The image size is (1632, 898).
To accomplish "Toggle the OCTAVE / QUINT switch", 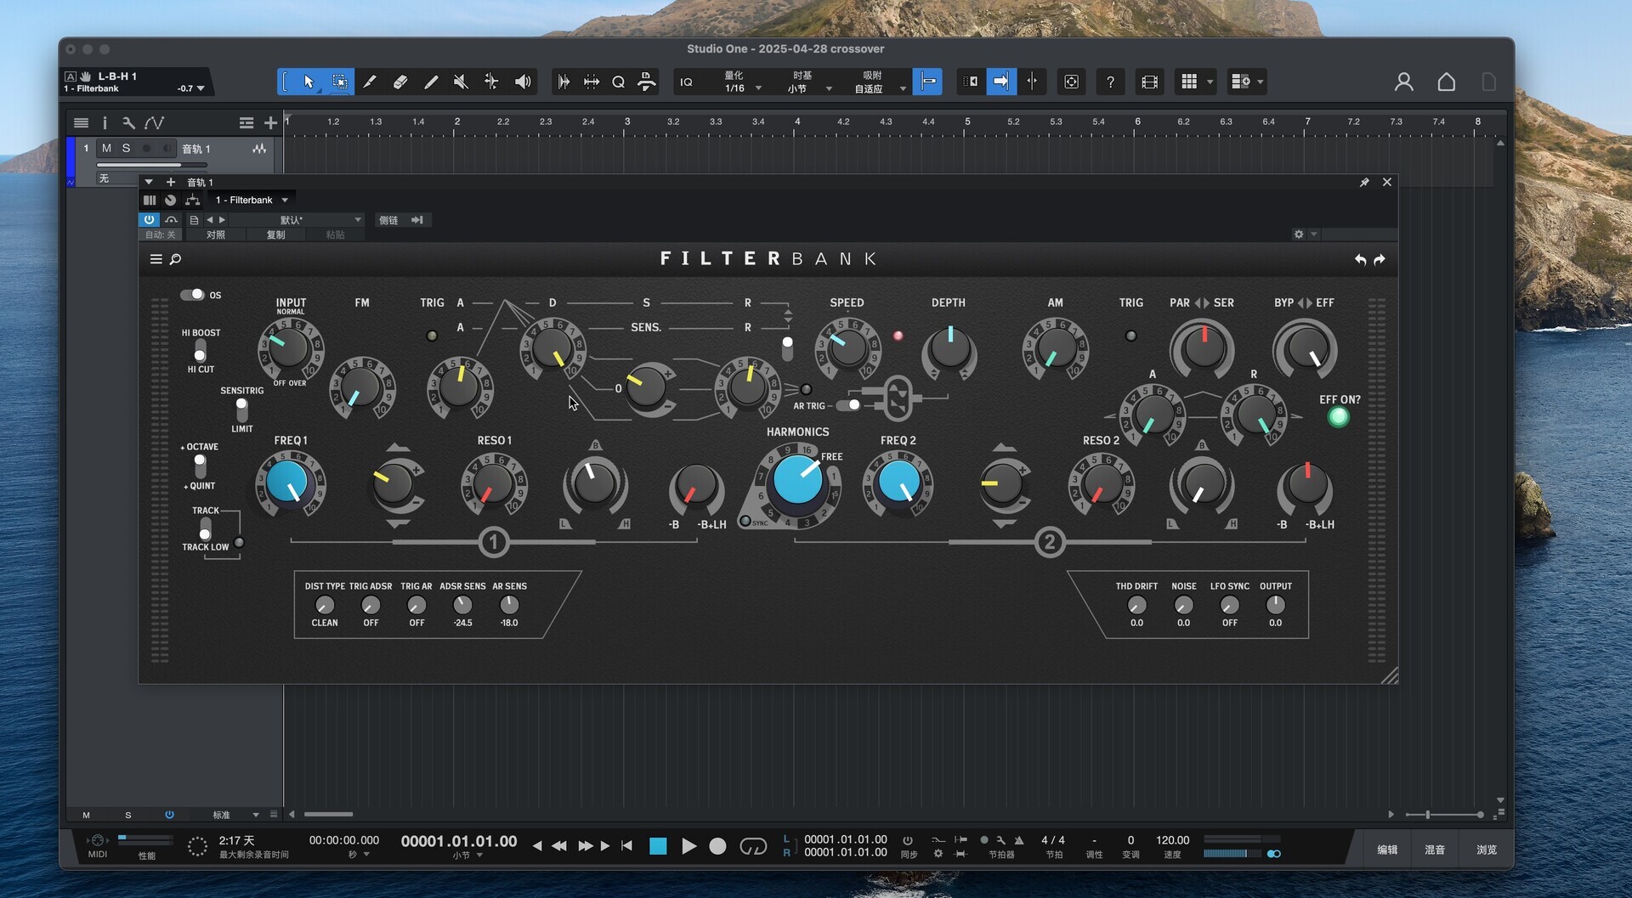I will coord(200,466).
